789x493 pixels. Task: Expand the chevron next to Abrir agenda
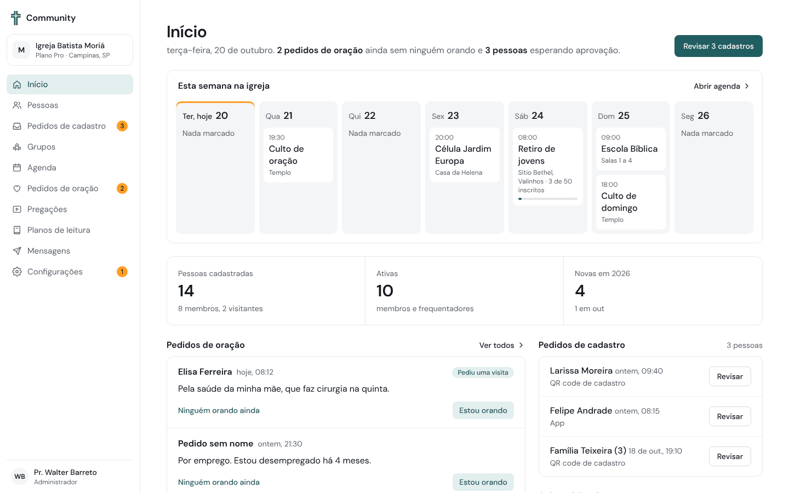click(x=747, y=86)
